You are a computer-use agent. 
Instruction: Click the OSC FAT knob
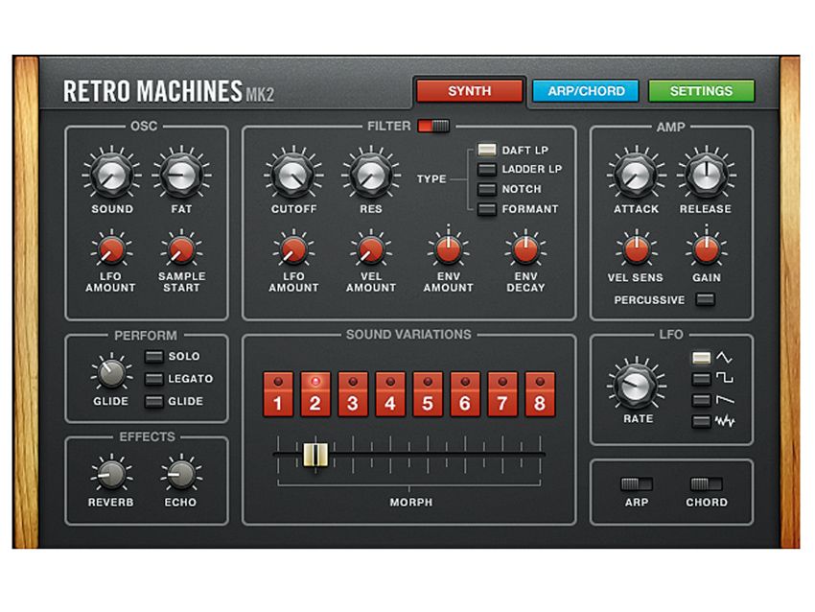(181, 176)
